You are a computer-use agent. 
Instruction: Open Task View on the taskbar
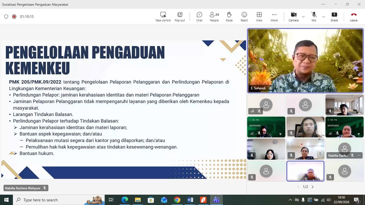point(111,200)
